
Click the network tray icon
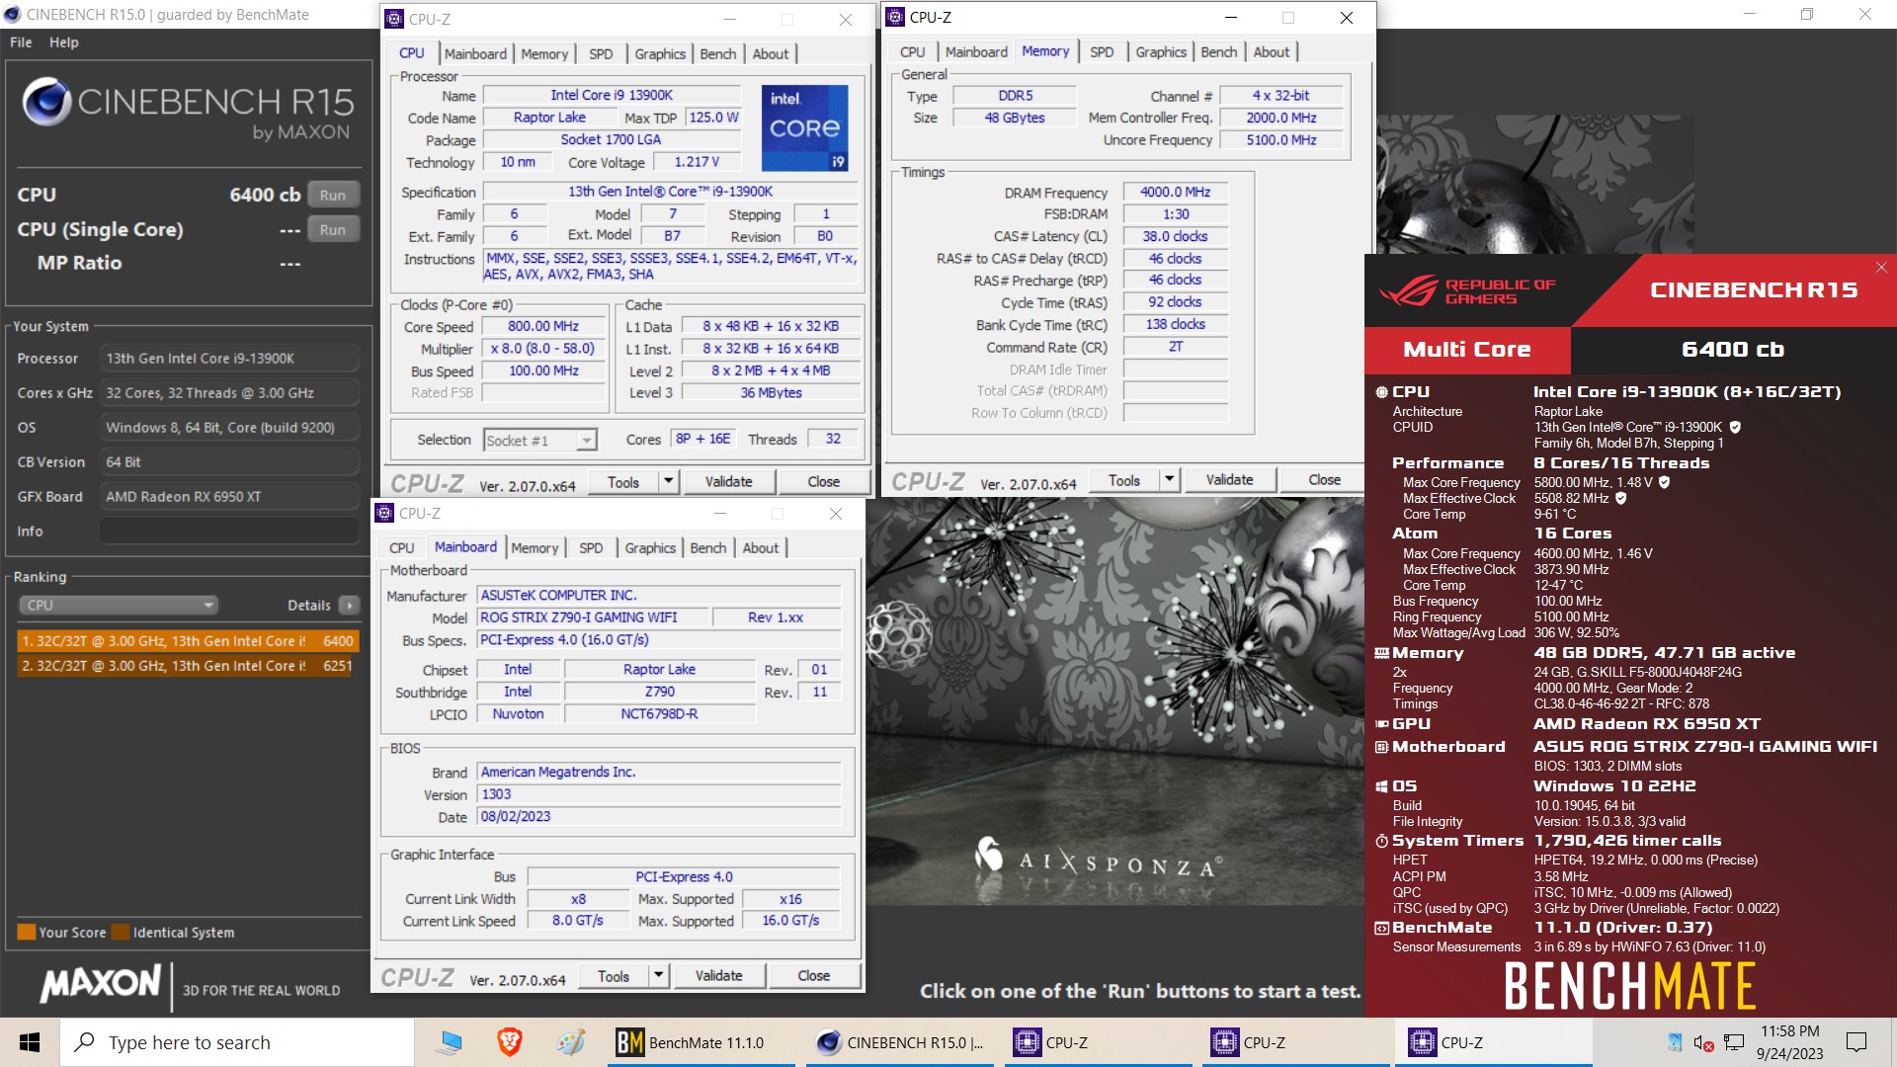1734,1042
